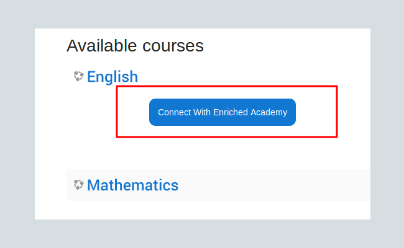Click the Available courses heading

(x=135, y=46)
